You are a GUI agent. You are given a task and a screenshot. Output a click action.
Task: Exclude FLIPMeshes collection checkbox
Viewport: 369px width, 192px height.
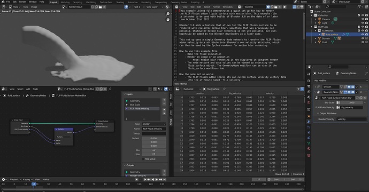pyautogui.click(x=359, y=30)
